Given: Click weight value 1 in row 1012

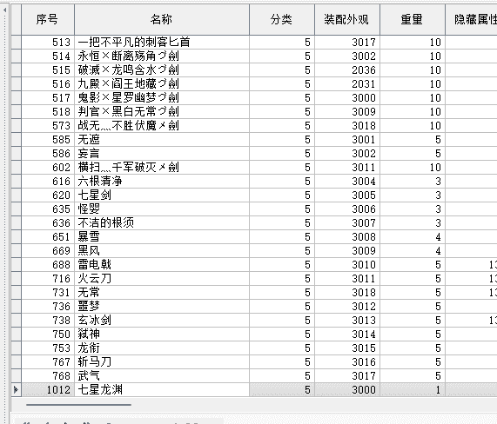Looking at the screenshot, I should point(413,390).
